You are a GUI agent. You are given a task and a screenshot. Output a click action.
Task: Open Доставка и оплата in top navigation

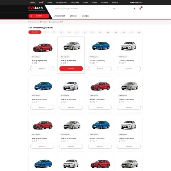(x=62, y=2)
